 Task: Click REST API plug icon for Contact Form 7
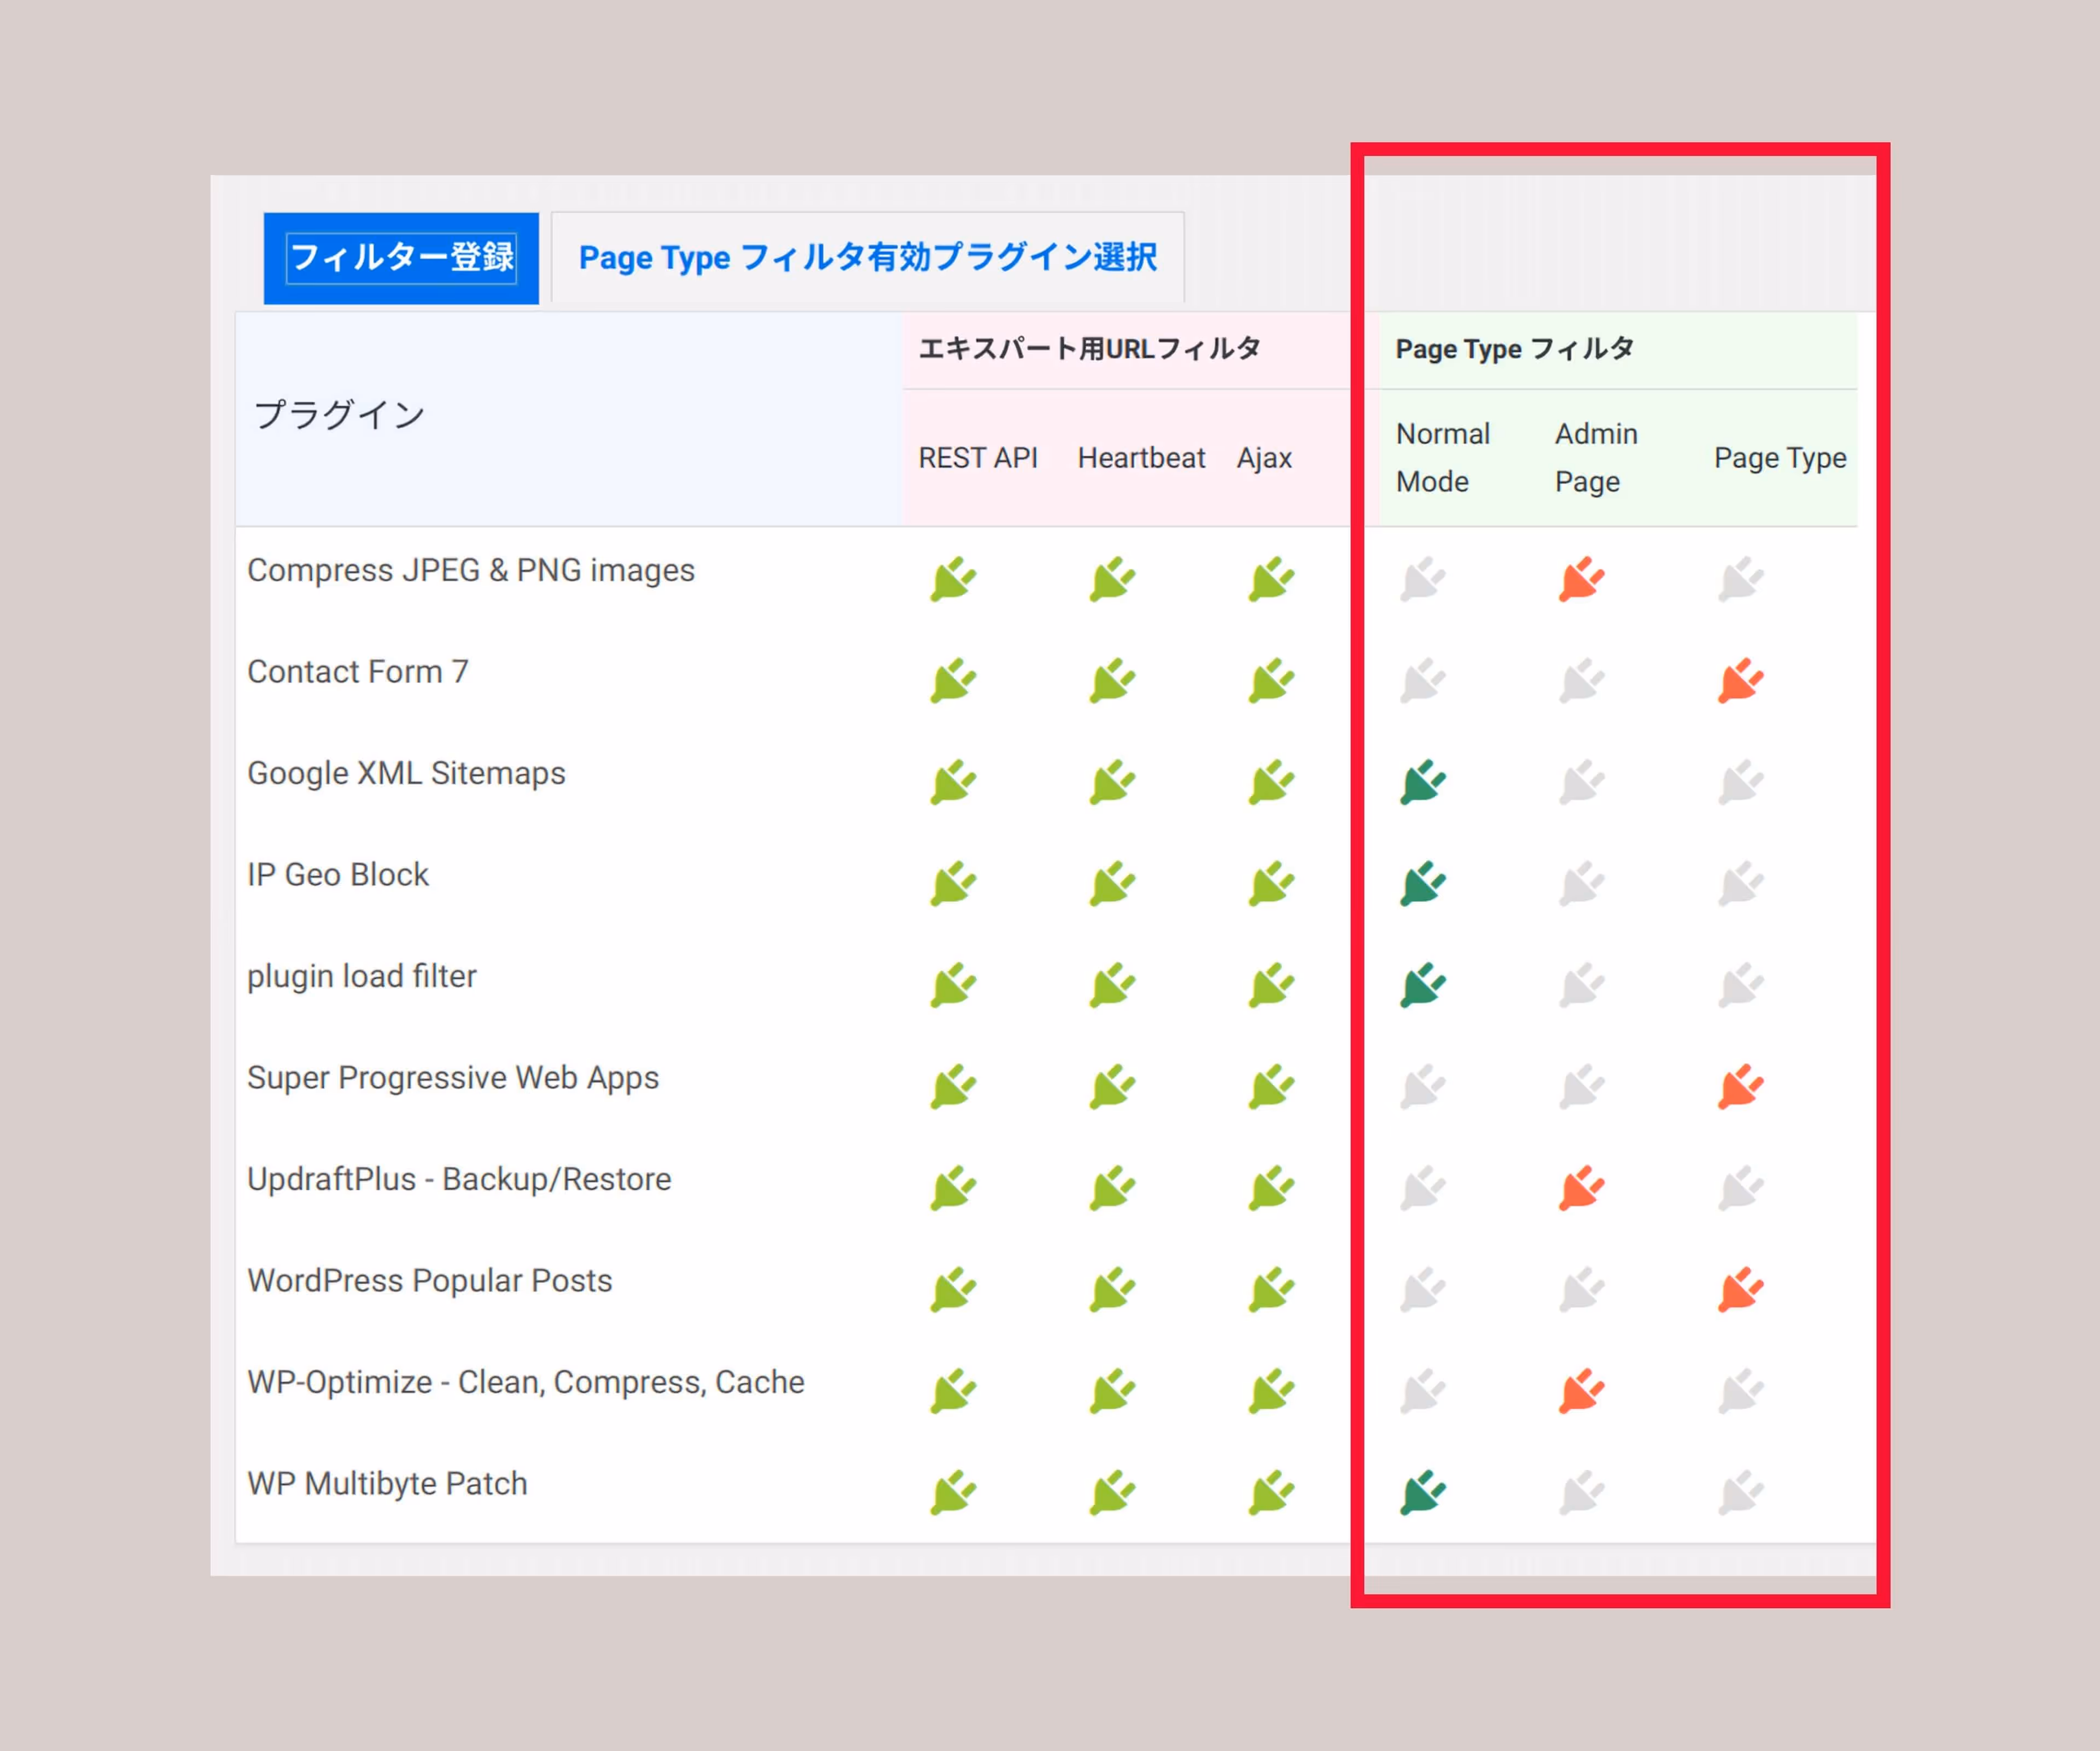pos(952,681)
